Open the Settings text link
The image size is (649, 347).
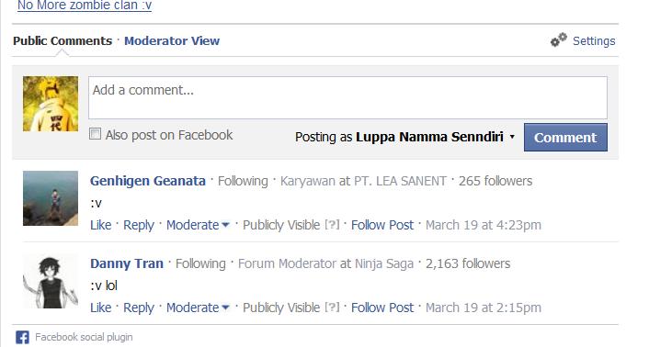[x=594, y=41]
